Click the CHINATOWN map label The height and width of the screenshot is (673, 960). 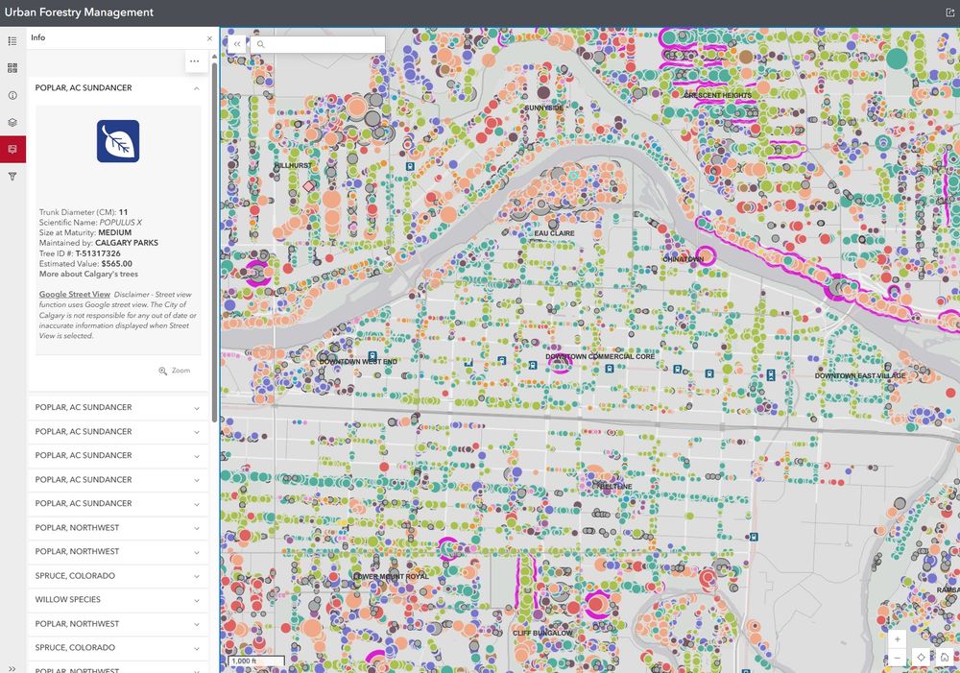pos(684,259)
